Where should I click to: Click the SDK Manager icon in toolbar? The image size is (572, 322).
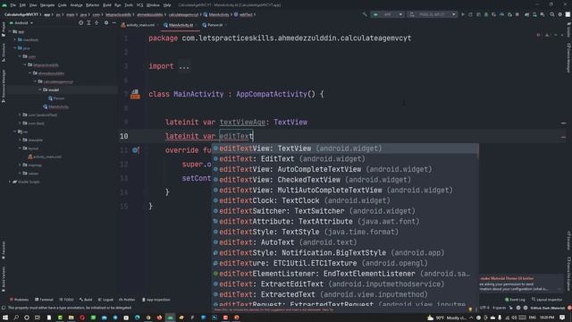click(x=543, y=14)
